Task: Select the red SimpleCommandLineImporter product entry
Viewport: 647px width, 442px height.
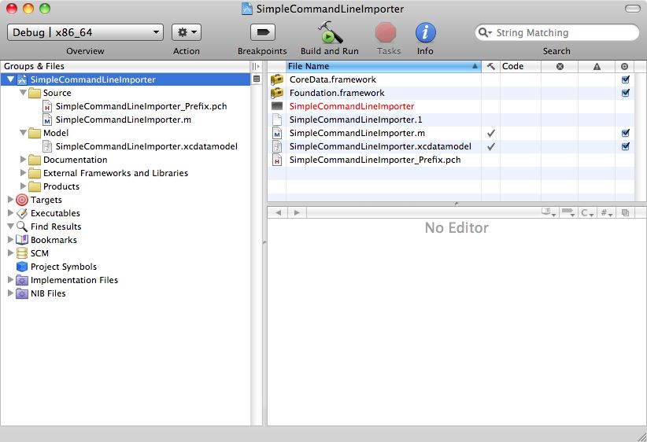Action: pyautogui.click(x=351, y=106)
